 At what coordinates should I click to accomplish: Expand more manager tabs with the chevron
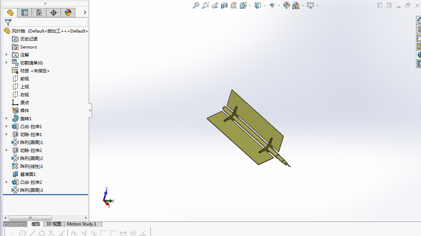[85, 12]
